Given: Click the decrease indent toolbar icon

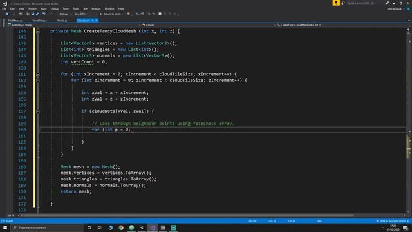Looking at the screenshot, I should 138,14.
